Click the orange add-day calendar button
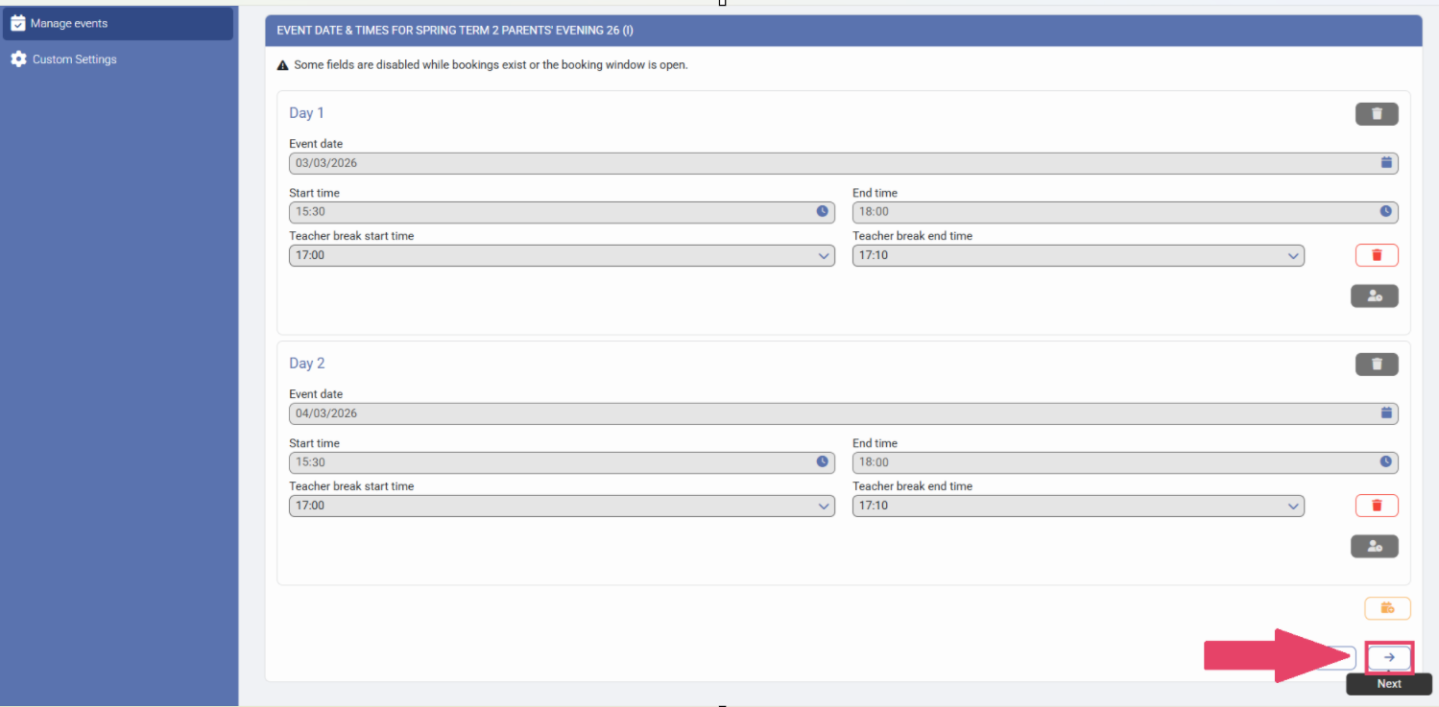1439x707 pixels. point(1387,608)
